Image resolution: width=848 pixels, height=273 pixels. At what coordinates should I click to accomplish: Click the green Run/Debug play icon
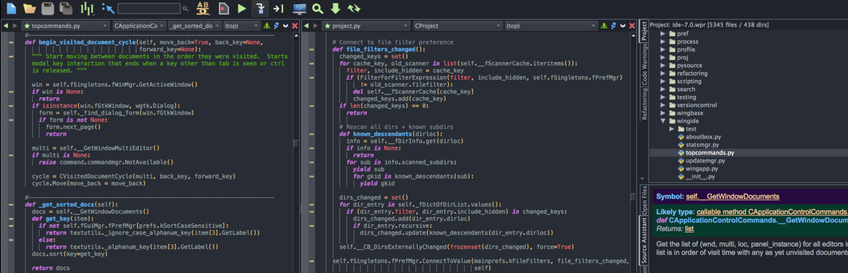242,8
